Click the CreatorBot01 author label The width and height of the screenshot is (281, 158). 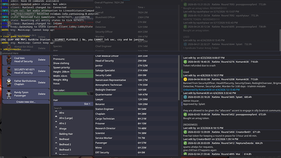point(243,132)
